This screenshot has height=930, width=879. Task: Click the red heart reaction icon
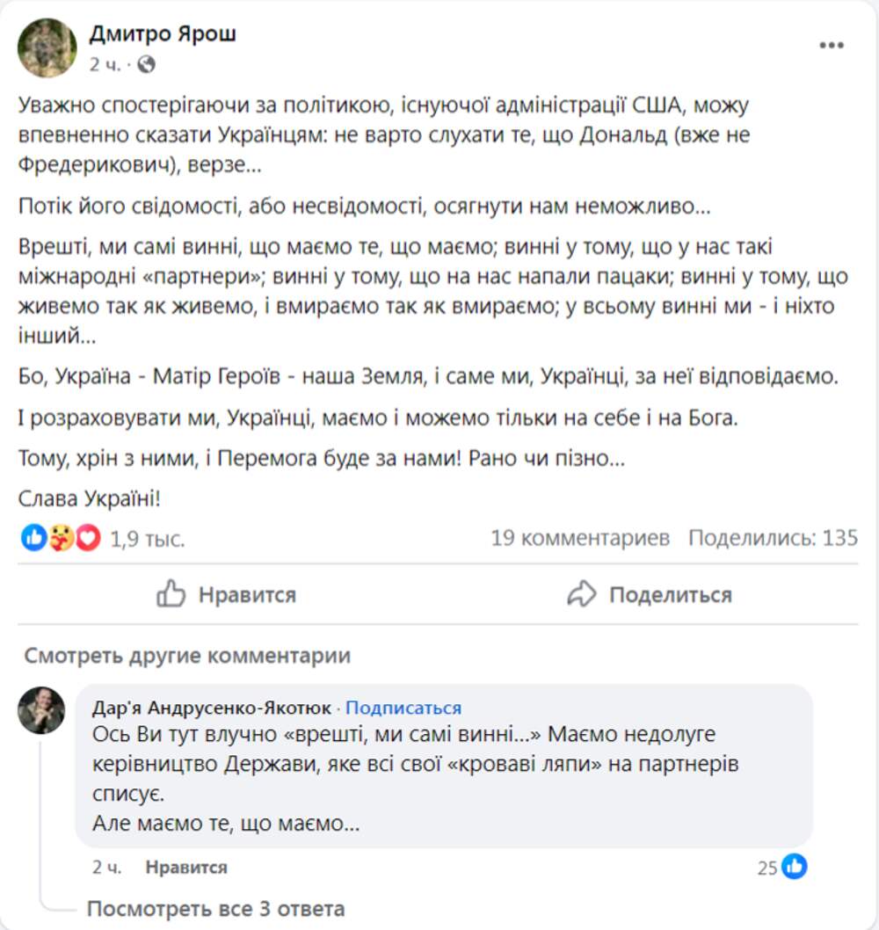pos(88,538)
